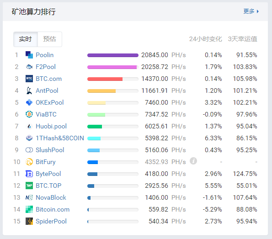The height and width of the screenshot is (239, 272).
Task: Open the F2Pool pool link
Action: [46, 67]
